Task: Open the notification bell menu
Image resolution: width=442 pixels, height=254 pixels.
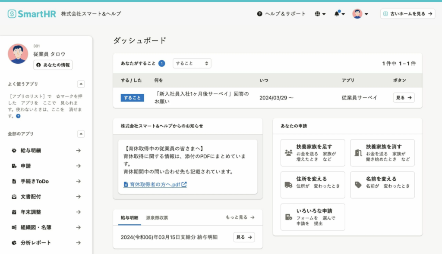Action: 339,14
